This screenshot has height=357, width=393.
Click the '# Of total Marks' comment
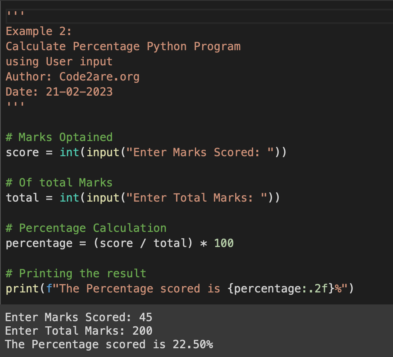[59, 182]
